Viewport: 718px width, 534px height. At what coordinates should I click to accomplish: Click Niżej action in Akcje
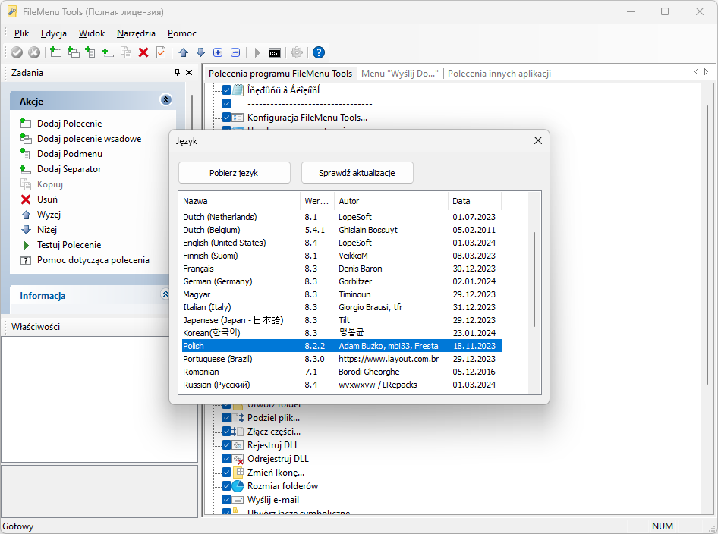tap(39, 229)
